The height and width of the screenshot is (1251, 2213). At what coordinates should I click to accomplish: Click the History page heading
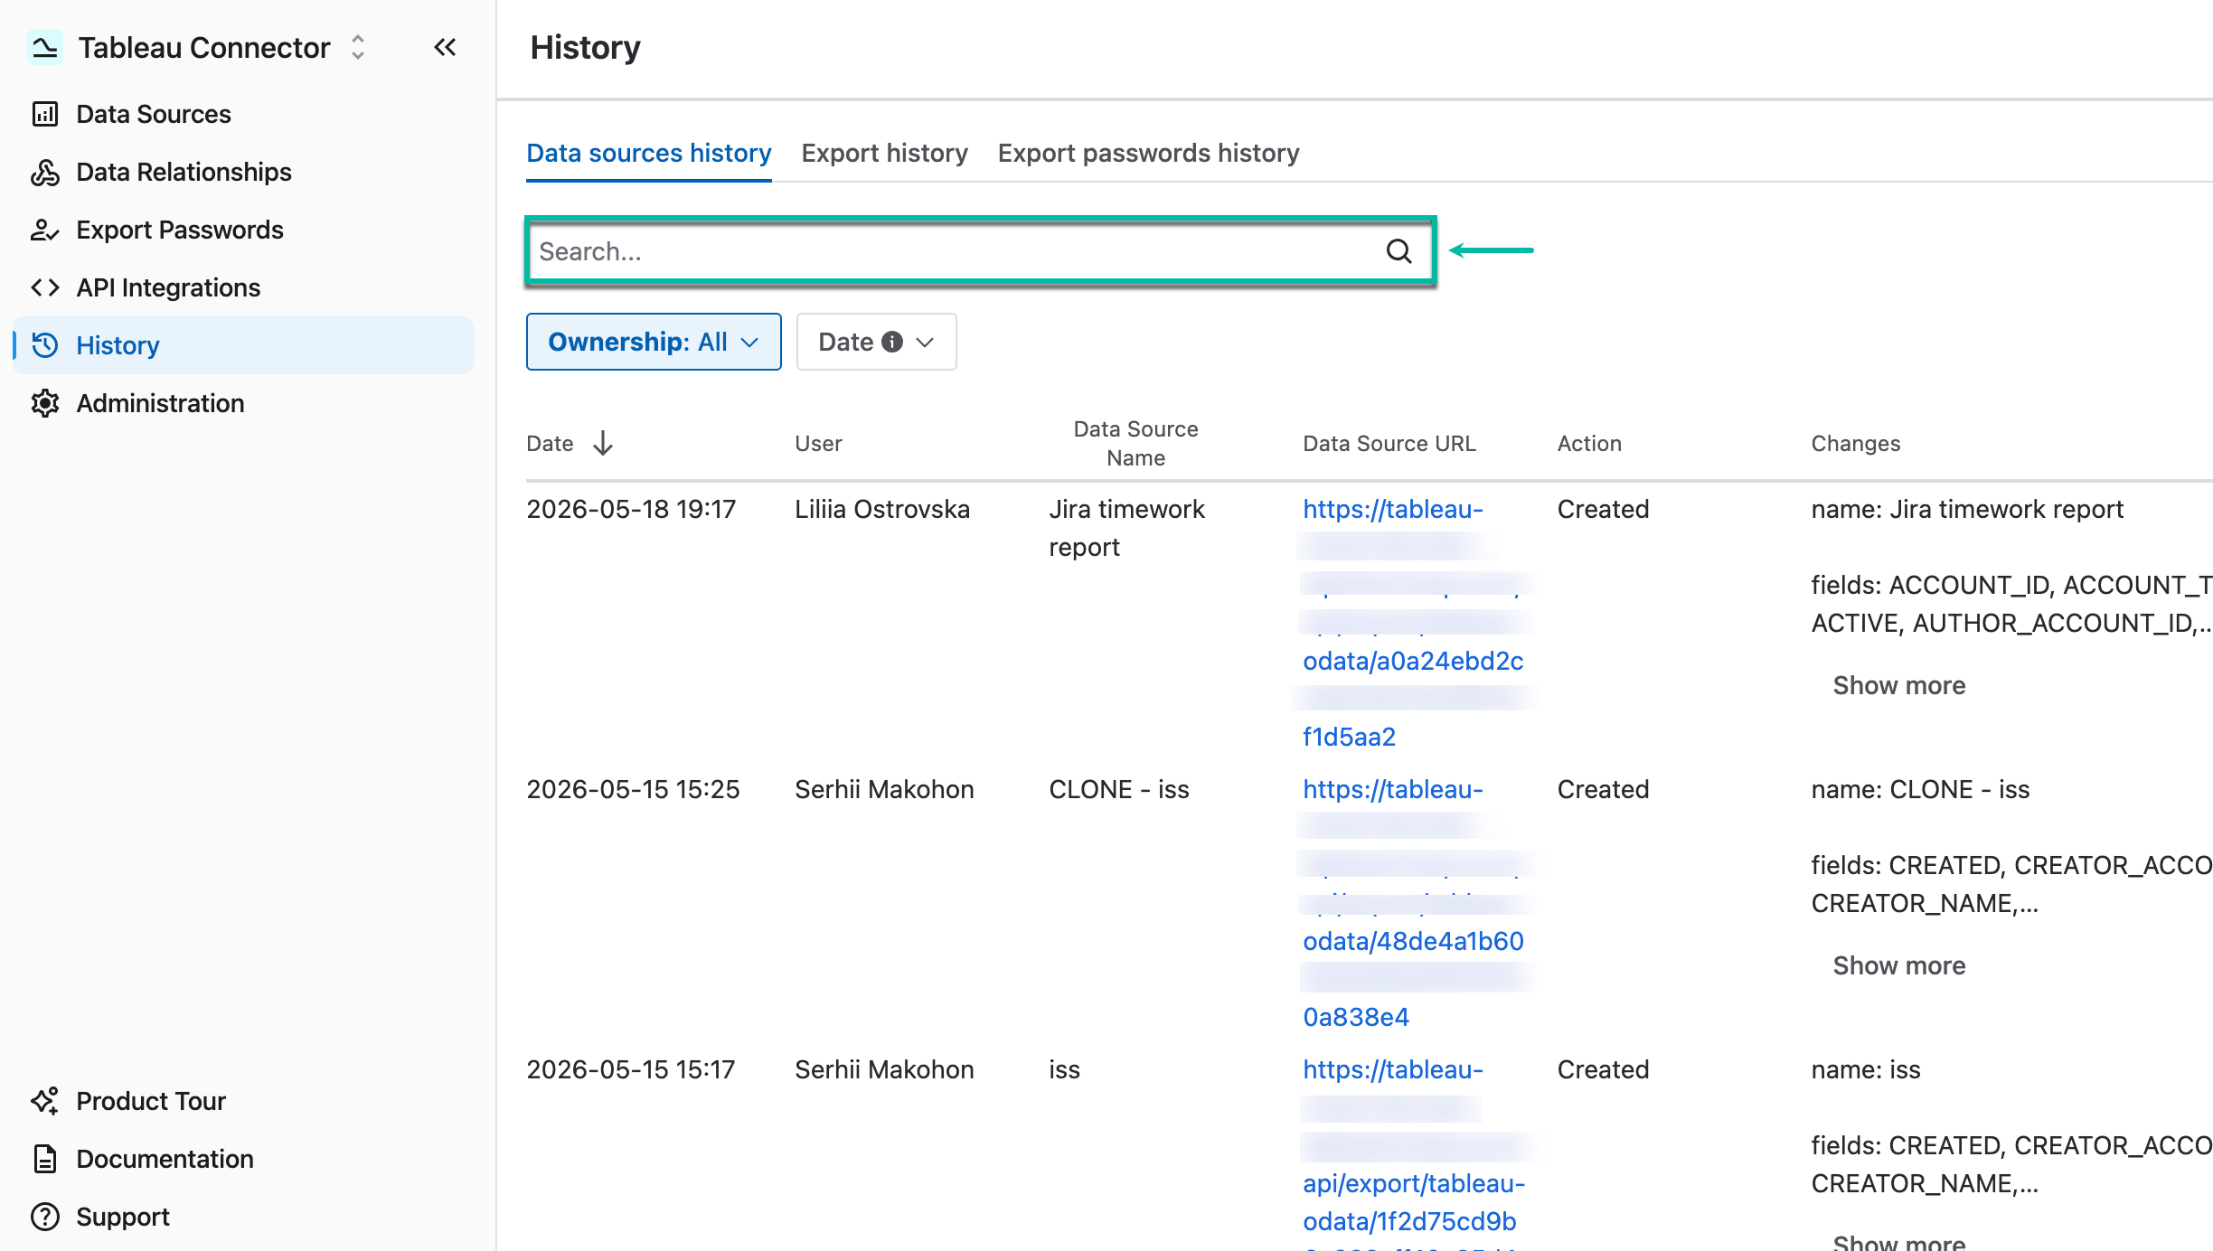(585, 47)
